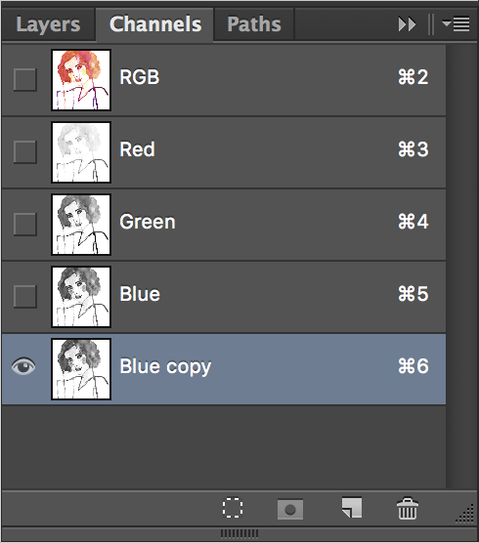Select the Channels tab
The image size is (479, 543).
pos(154,24)
